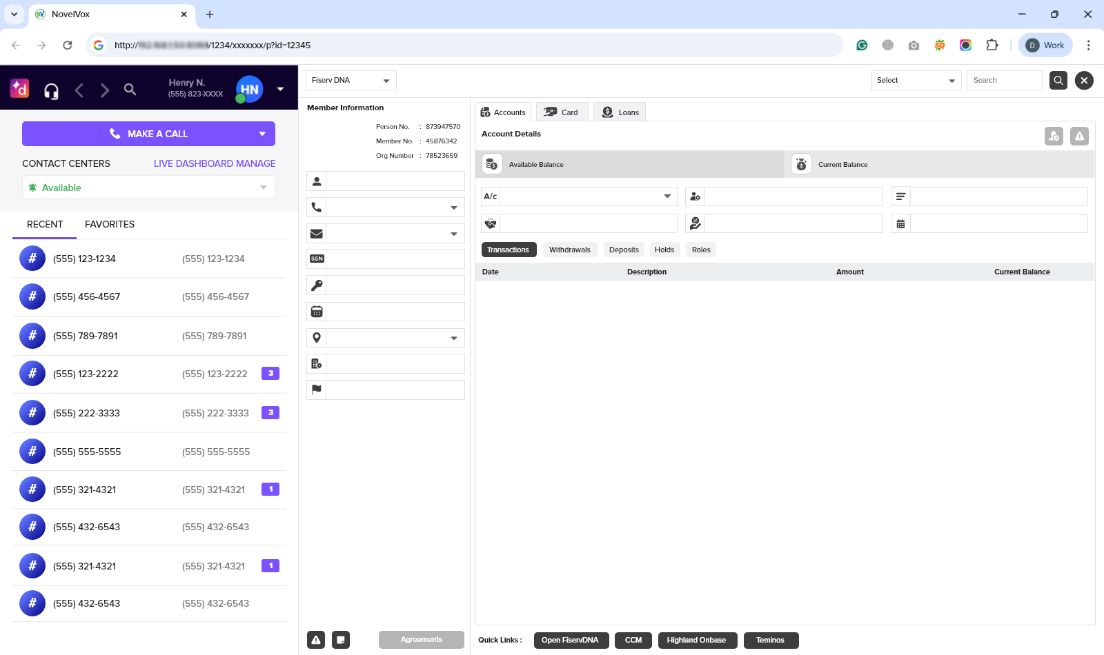Switch to the FAVORITES tab
1104x655 pixels.
pos(110,224)
